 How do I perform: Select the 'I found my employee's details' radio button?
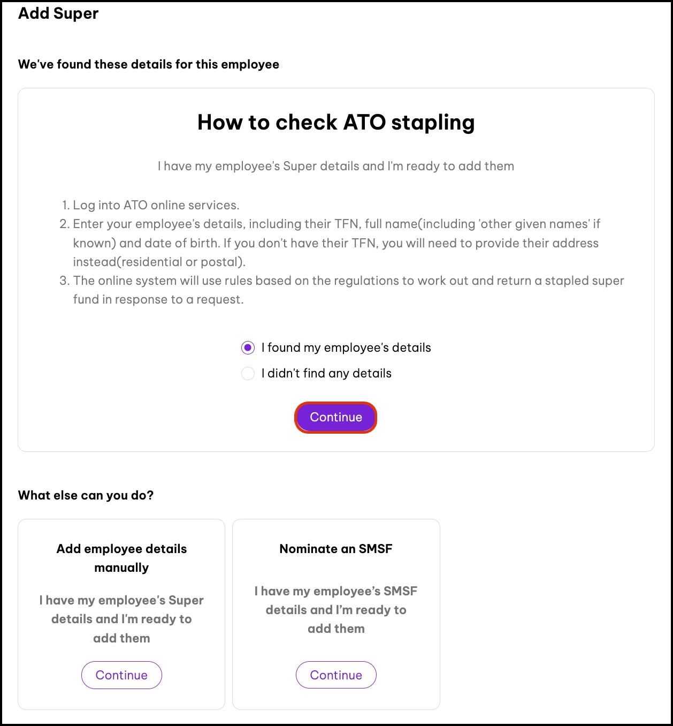[x=248, y=348]
